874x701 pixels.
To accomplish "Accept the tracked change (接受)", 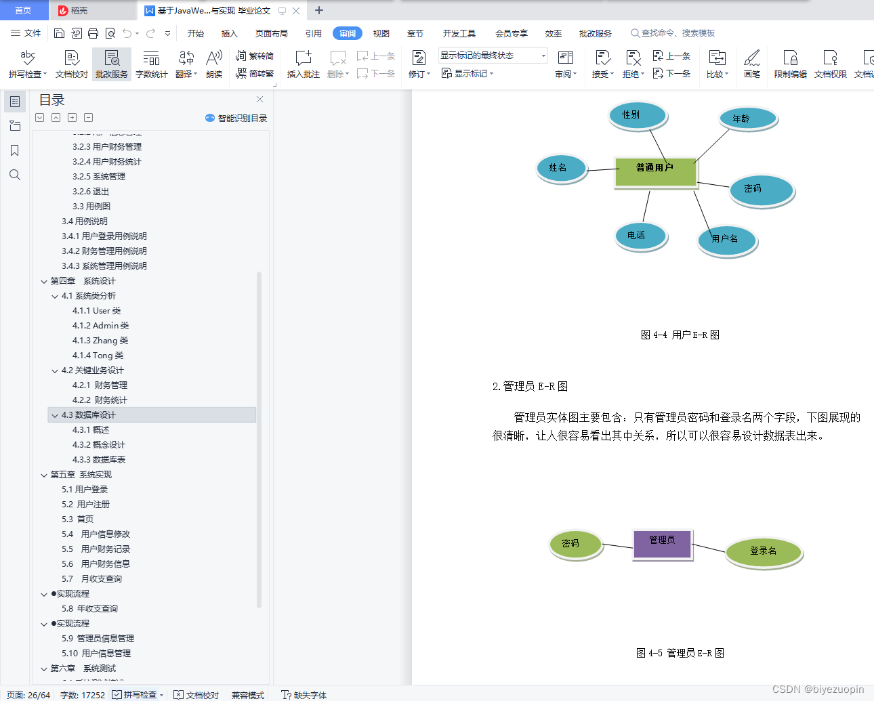I will coord(603,64).
